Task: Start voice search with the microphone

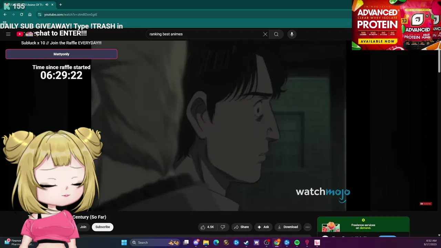Action: click(292, 34)
